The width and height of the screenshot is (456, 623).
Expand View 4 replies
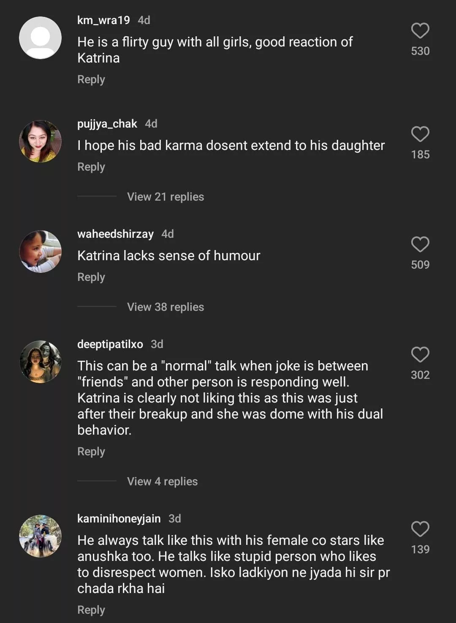click(162, 482)
